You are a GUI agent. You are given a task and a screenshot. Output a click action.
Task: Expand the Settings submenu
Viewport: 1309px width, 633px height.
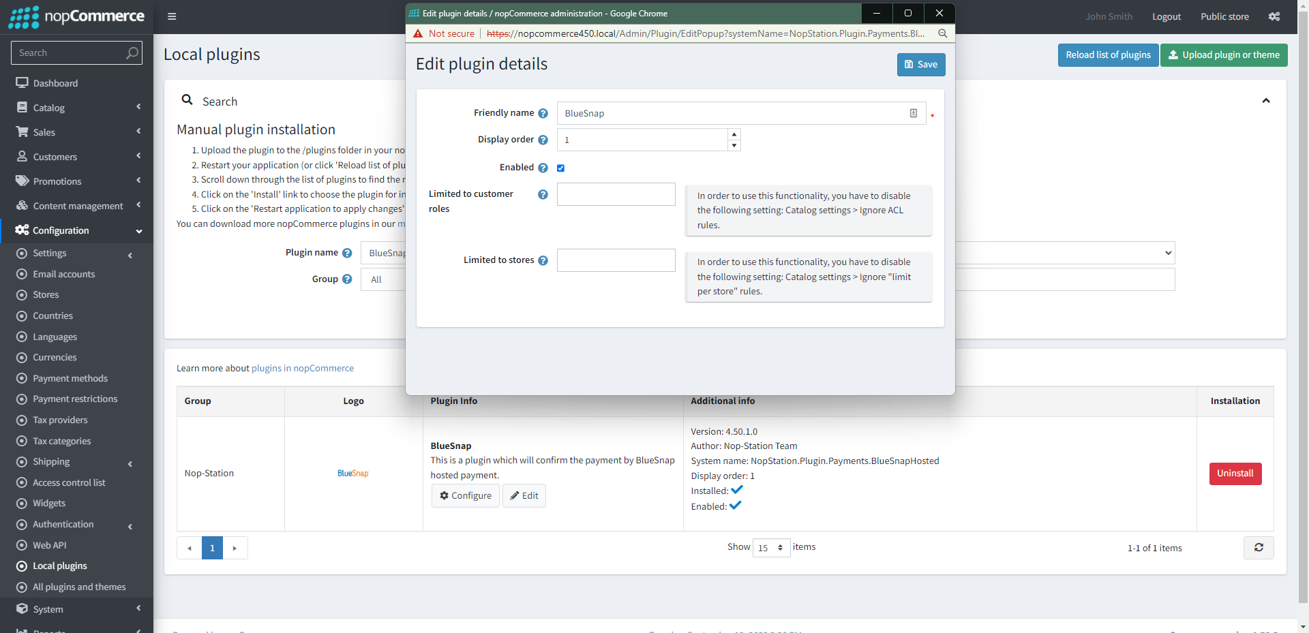click(76, 253)
